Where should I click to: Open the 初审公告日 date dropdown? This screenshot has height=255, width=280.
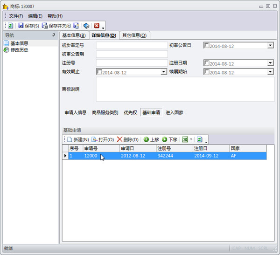click(x=270, y=45)
